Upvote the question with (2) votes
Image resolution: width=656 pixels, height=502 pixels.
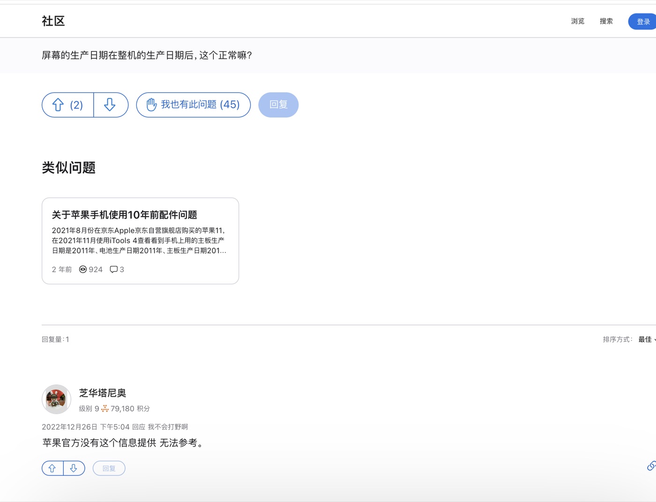67,105
